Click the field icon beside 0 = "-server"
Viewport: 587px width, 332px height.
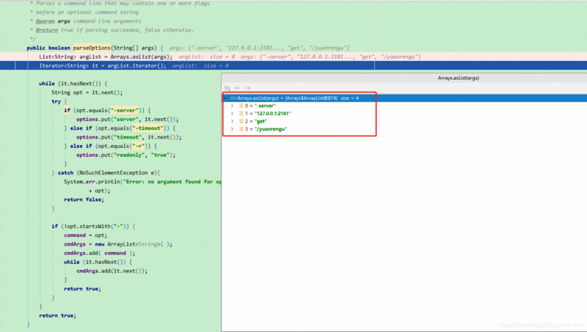[241, 106]
